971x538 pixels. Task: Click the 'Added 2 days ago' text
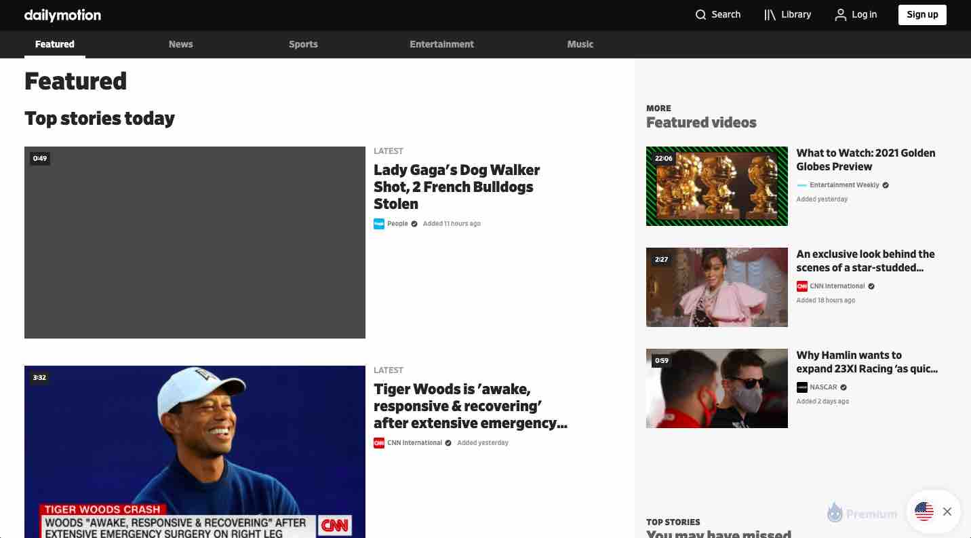click(823, 402)
